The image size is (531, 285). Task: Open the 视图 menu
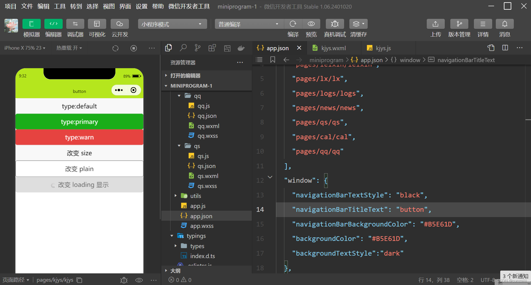tap(109, 6)
